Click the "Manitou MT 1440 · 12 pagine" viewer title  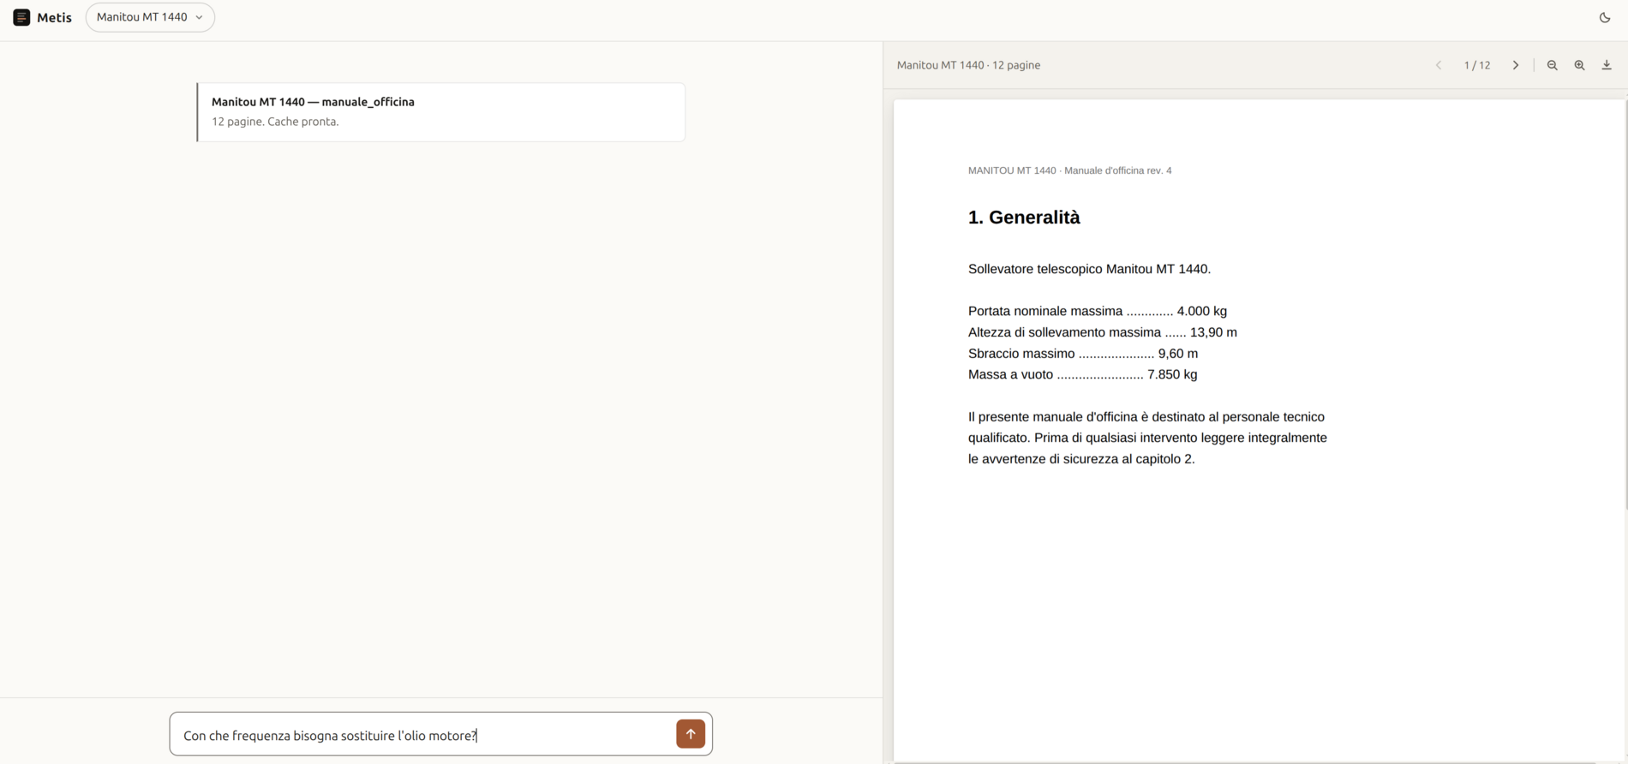(968, 65)
